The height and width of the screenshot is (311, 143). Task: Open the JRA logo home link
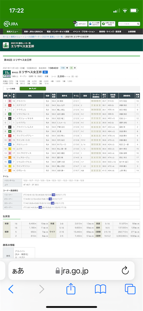click(x=11, y=24)
